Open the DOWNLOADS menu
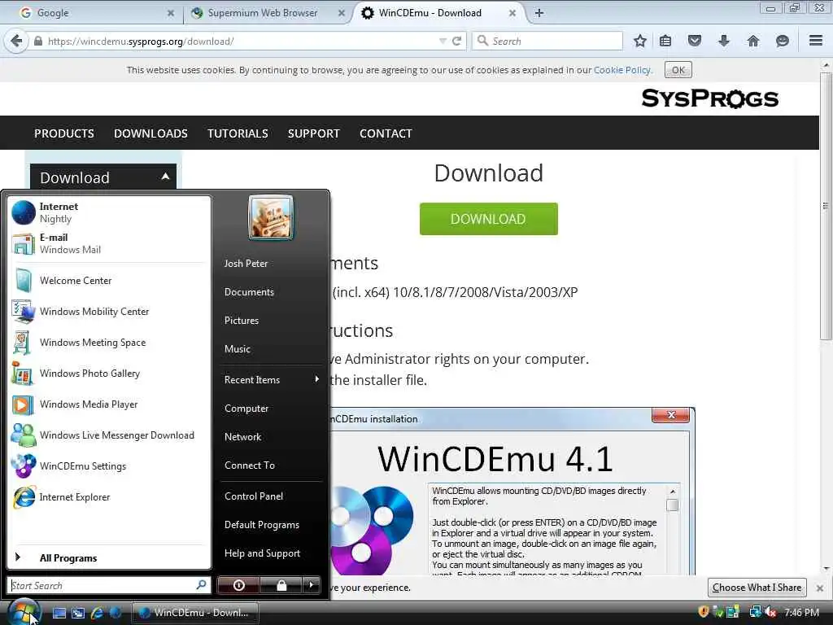833x625 pixels. [x=150, y=133]
